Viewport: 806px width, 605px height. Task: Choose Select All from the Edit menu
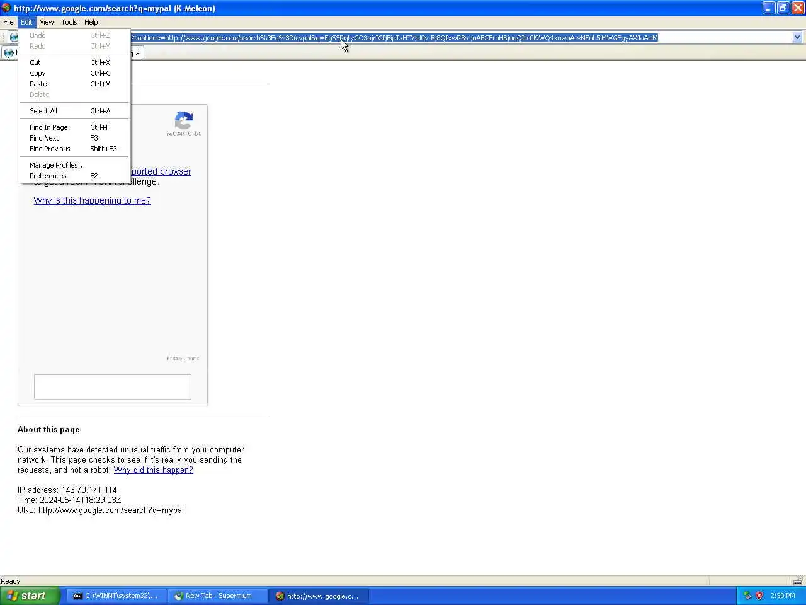[x=74, y=111]
